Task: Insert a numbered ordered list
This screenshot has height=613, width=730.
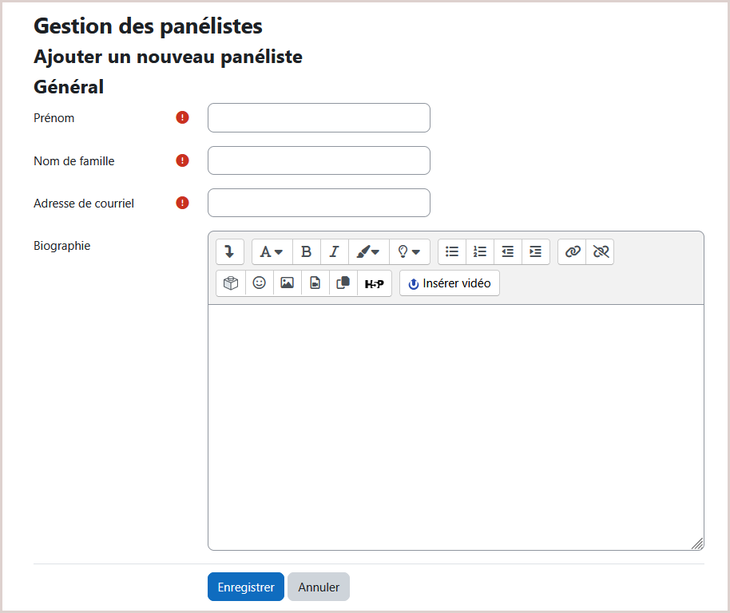Action: [480, 251]
